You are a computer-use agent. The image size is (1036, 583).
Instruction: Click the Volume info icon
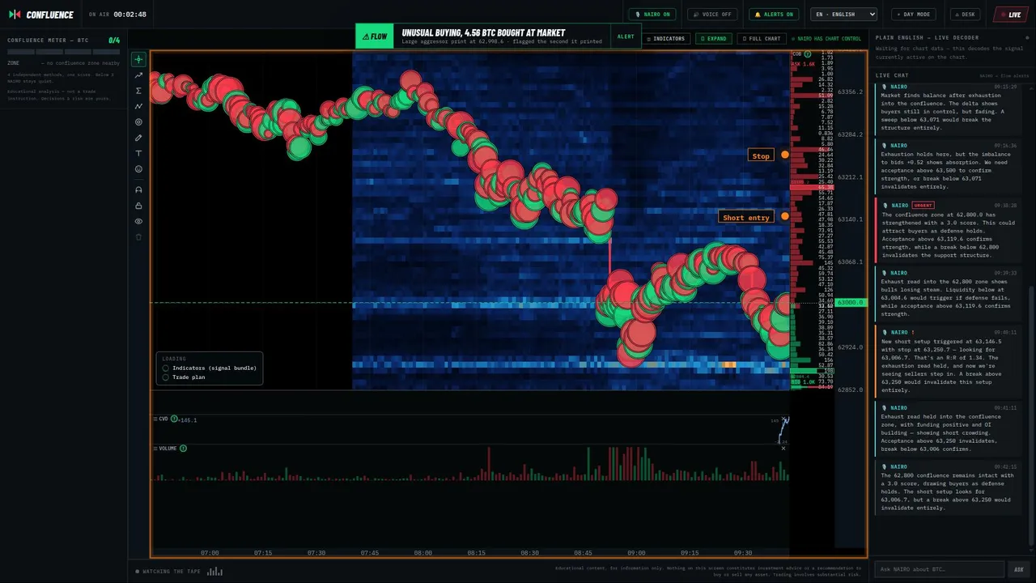click(183, 448)
